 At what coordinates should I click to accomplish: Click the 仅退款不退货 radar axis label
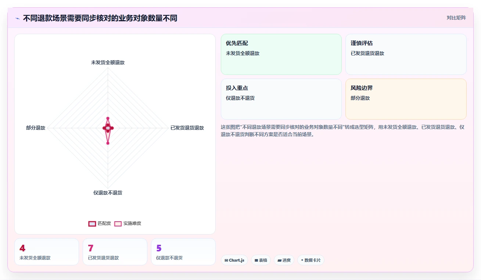pyautogui.click(x=108, y=193)
